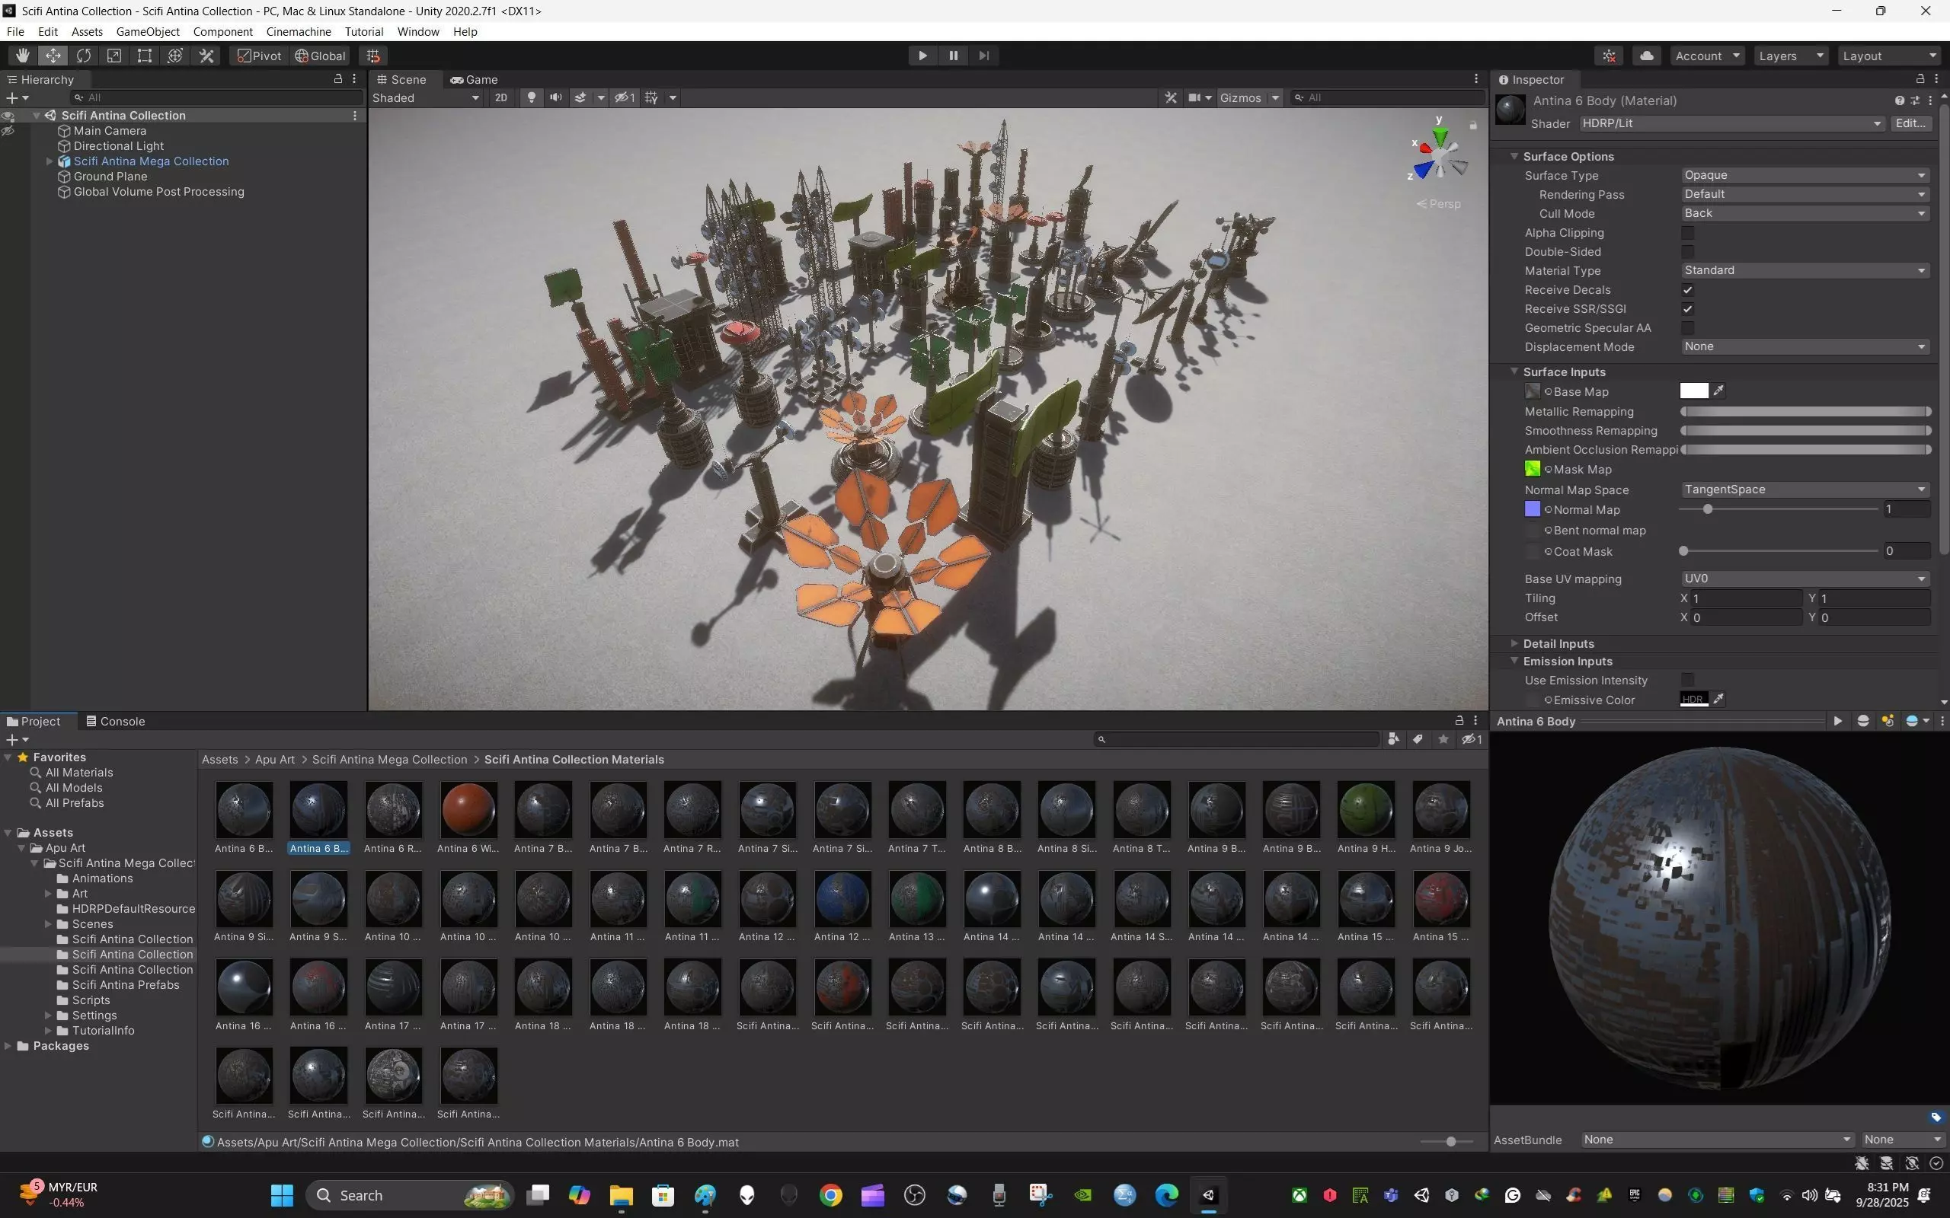Select the Rotate tool
Image resolution: width=1950 pixels, height=1218 pixels.
click(84, 56)
